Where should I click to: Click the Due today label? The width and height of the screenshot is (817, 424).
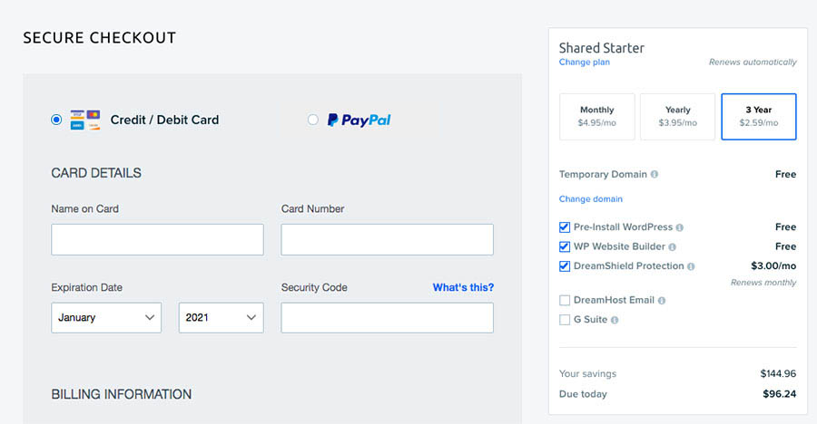[583, 394]
